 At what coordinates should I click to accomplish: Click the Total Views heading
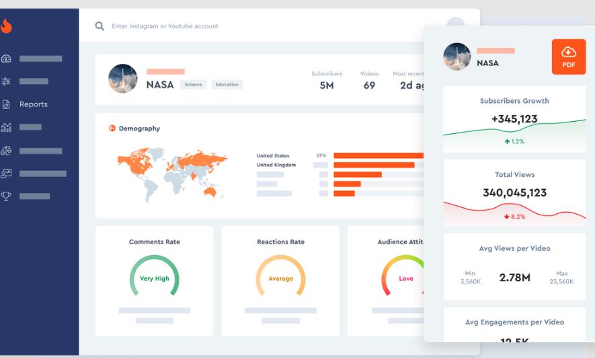[514, 175]
